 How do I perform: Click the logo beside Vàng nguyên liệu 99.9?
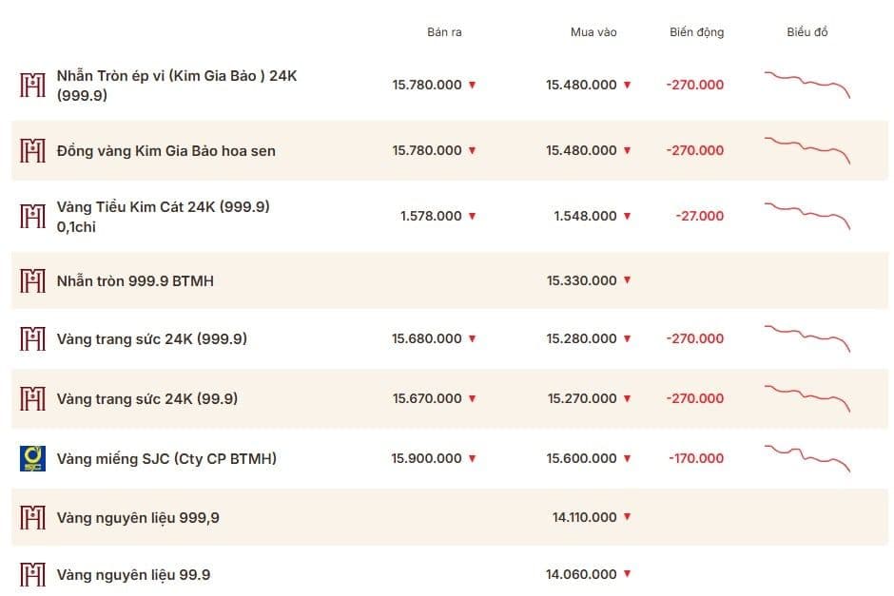(x=32, y=574)
